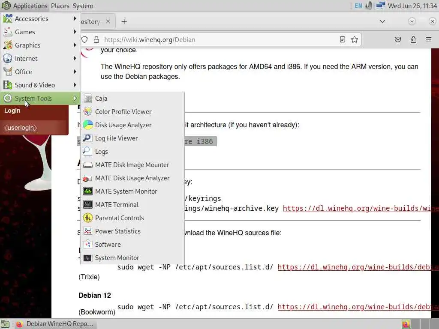Expand the Graphics submenu arrow
The image size is (439, 329).
click(x=75, y=45)
